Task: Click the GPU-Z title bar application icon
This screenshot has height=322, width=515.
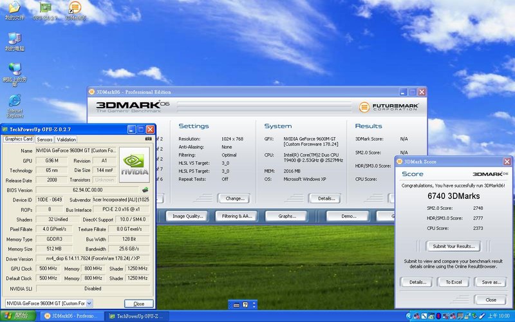Action: [5, 129]
